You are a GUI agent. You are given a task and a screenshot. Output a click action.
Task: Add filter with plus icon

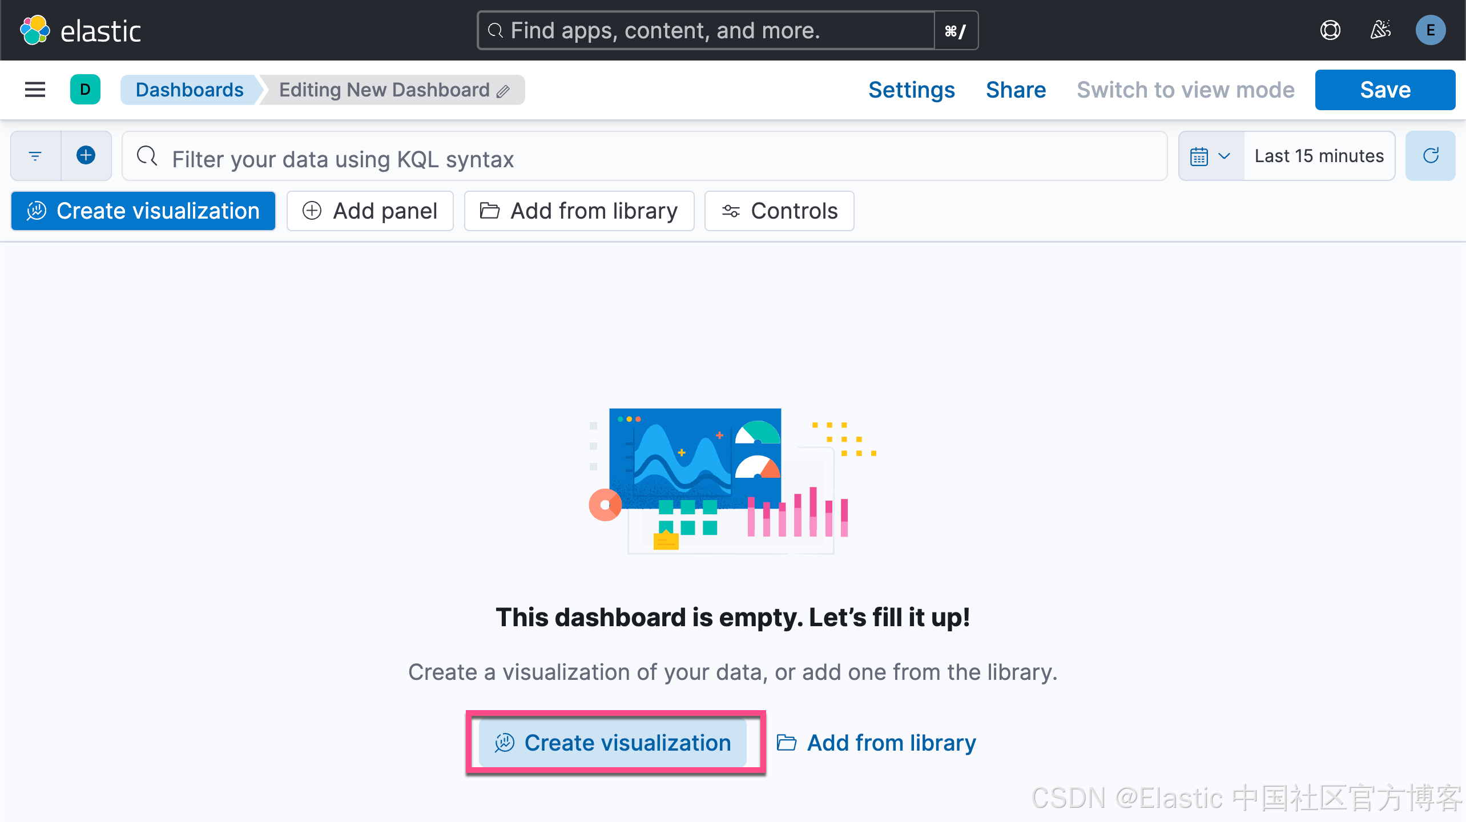coord(86,156)
